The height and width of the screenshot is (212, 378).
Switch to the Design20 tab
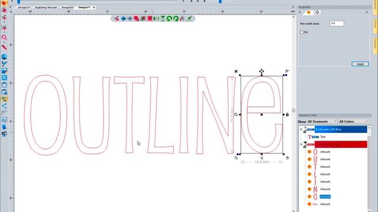(67, 8)
